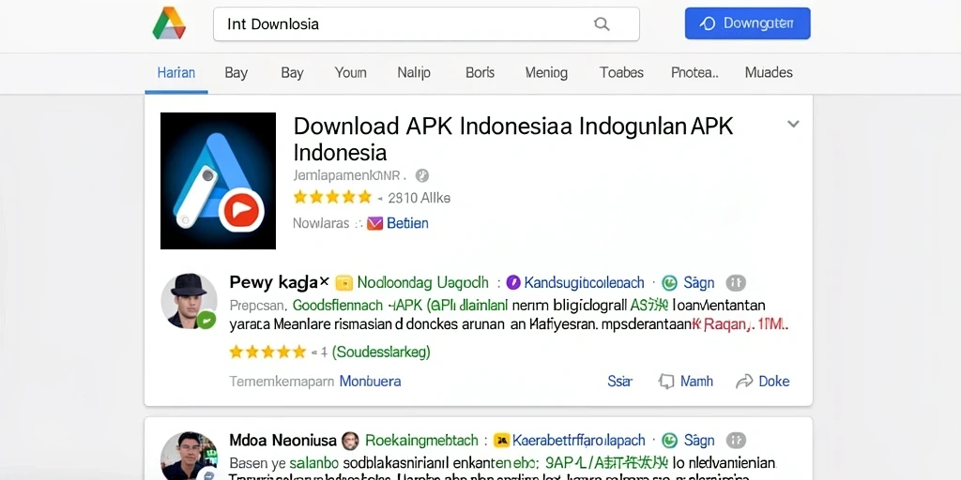Open the Monbuera link
961x480 pixels.
(370, 382)
